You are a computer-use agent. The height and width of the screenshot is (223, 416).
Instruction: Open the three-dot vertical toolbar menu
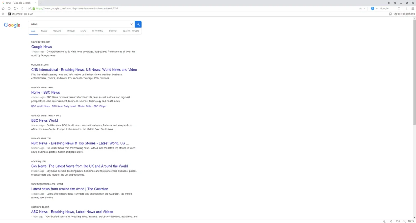point(407,8)
